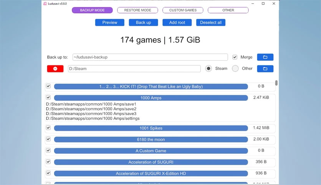Expand Acceleration of SUGURI X-Edition HD bar
The image size is (321, 185).
151,174
